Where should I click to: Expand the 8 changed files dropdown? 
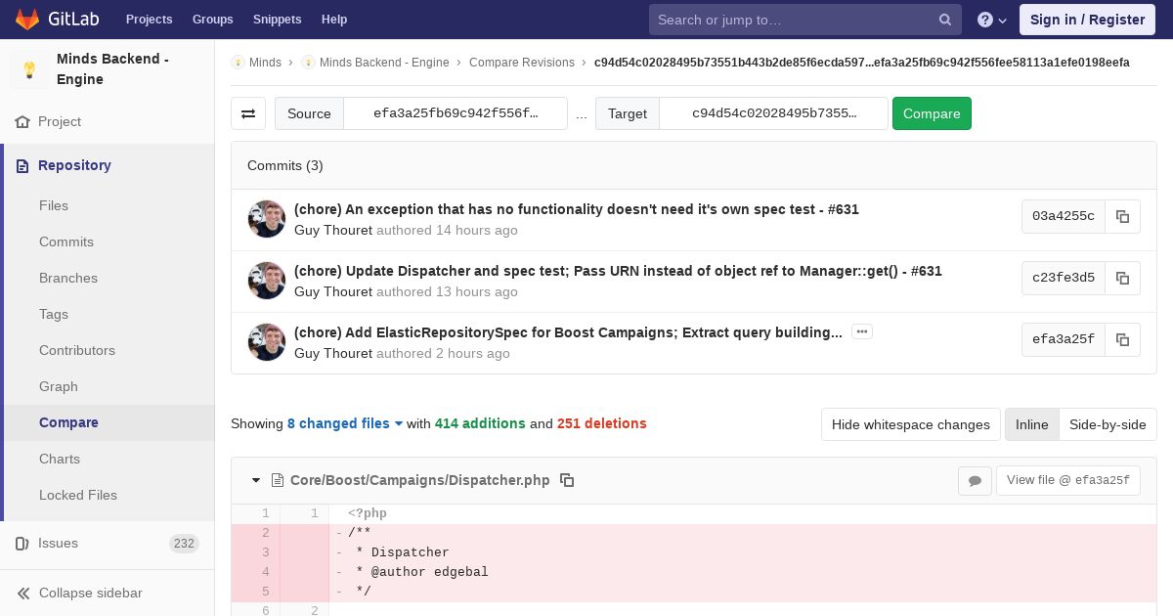tap(345, 423)
